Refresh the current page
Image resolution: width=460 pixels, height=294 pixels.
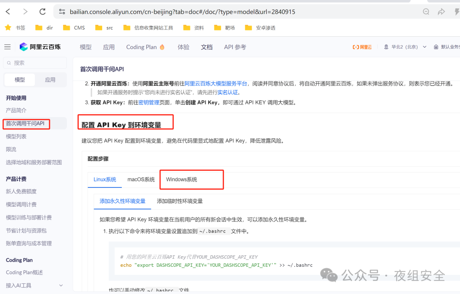(42, 12)
